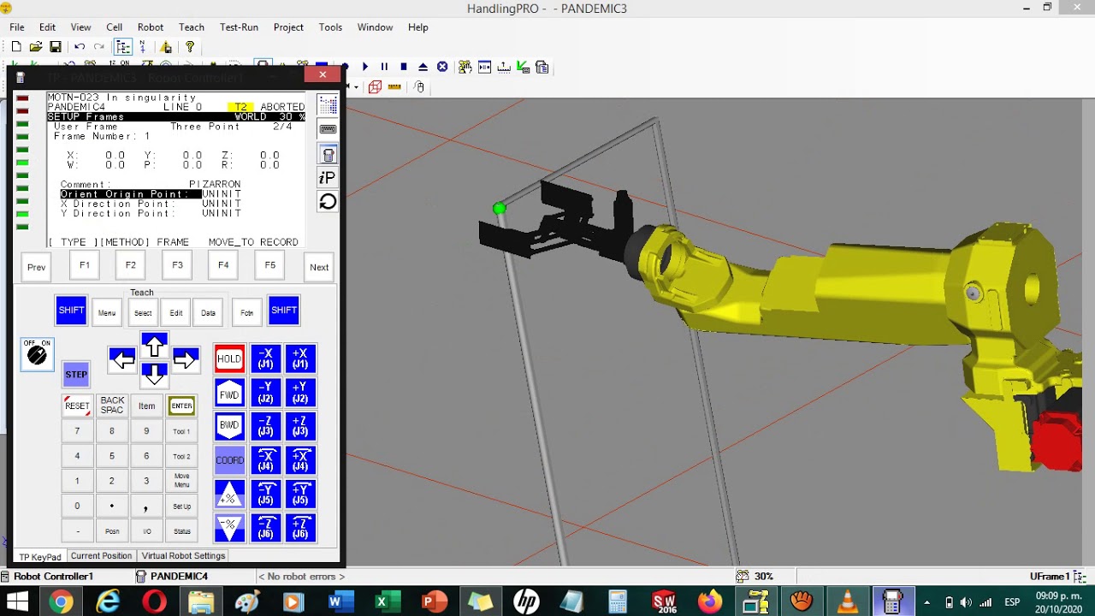Click the cursor left arrow key
Image resolution: width=1095 pixels, height=616 pixels.
pos(122,359)
